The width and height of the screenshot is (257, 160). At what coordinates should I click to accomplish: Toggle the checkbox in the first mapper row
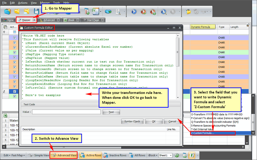(15, 38)
